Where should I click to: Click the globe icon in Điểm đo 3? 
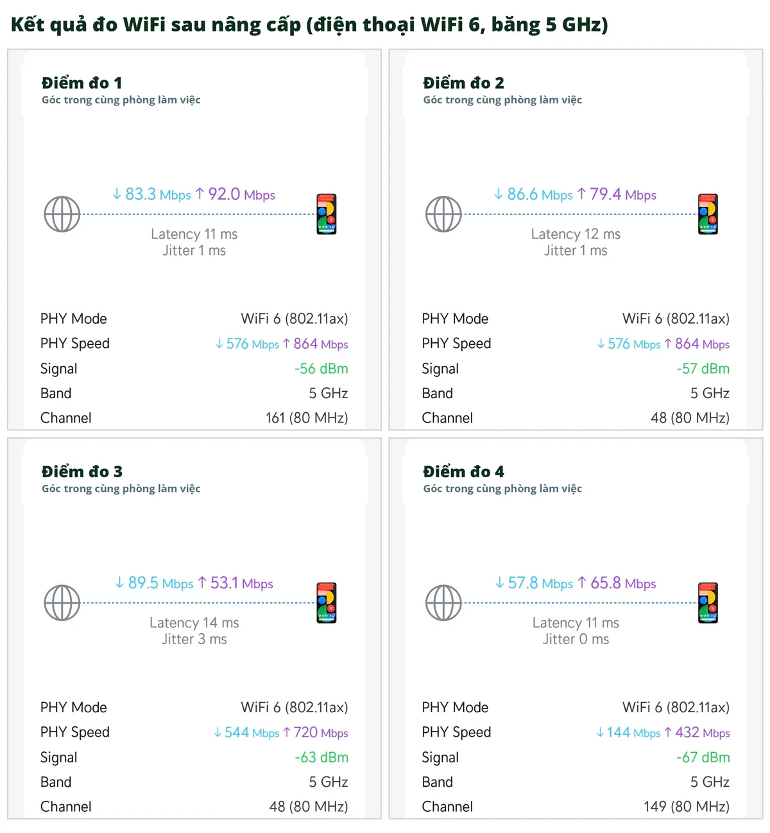[x=62, y=603]
